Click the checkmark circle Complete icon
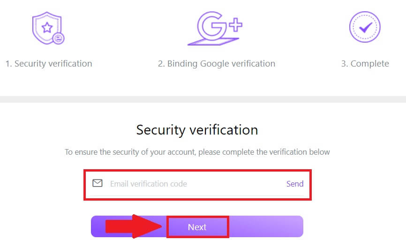 [x=365, y=27]
